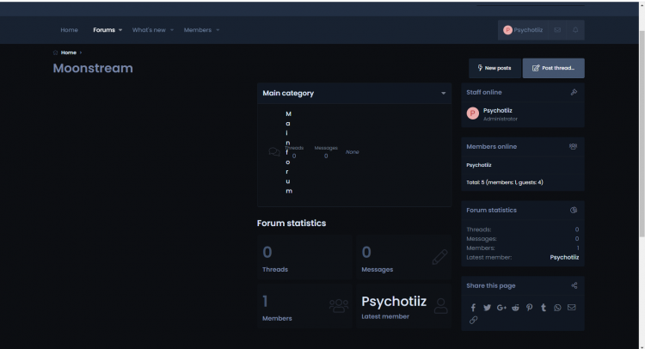Open the Main category heading link
Image resolution: width=645 pixels, height=349 pixels.
pos(288,94)
